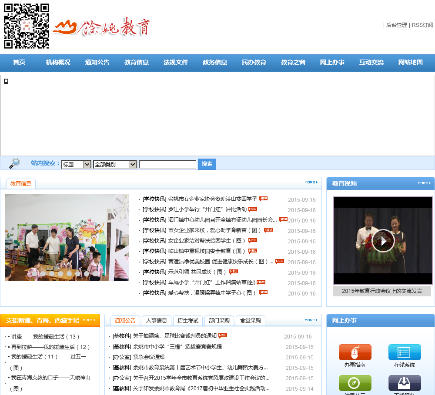
Task: Open headline 爱心帮扶，温暖梁弄镇中学子心
Action: [212, 293]
